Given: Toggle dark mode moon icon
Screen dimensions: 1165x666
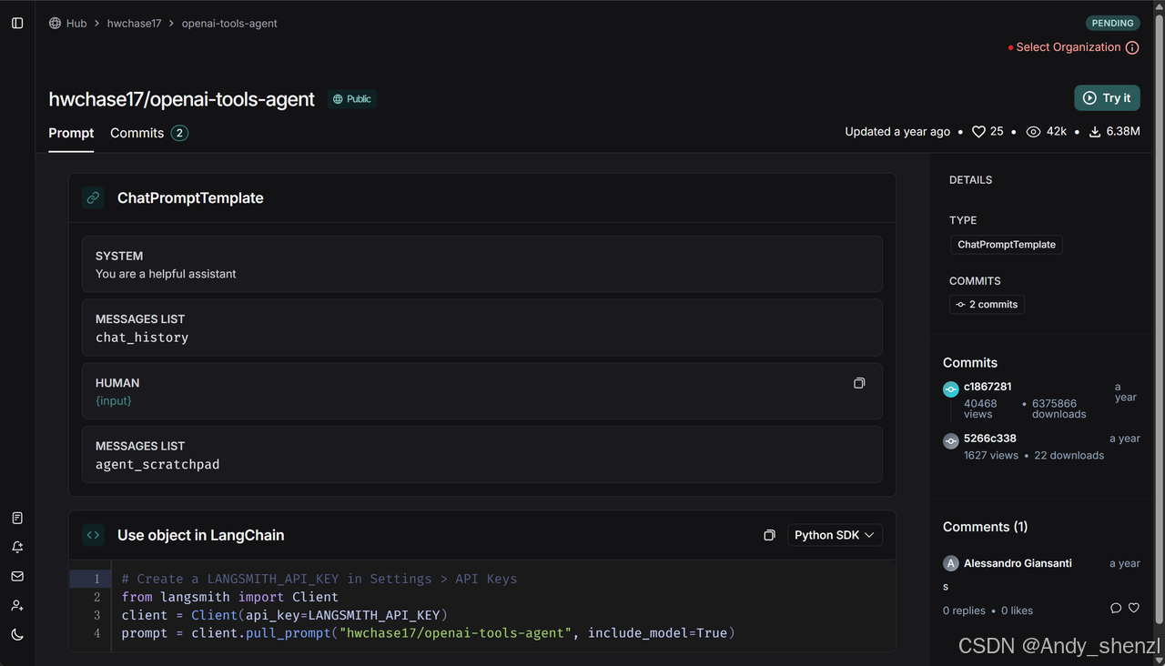Looking at the screenshot, I should (x=17, y=634).
